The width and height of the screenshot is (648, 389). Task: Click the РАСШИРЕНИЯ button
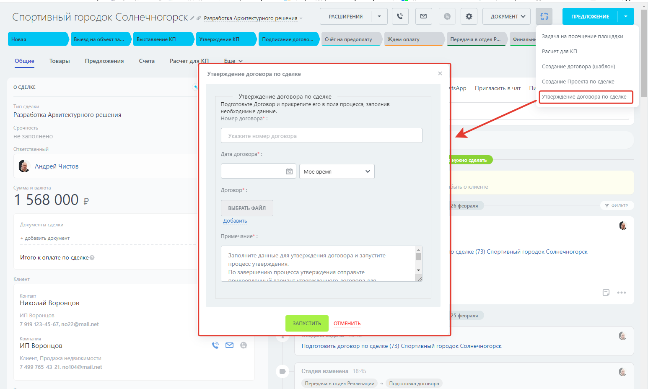click(346, 16)
